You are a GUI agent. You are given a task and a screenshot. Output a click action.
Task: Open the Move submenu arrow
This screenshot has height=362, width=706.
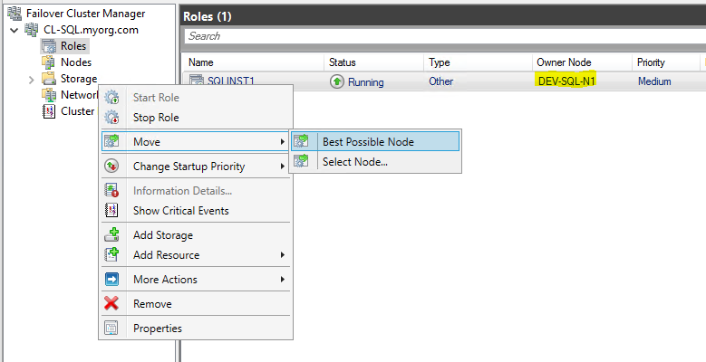(x=283, y=142)
